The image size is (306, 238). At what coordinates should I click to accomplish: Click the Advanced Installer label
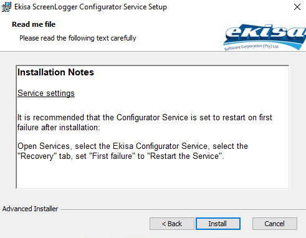coord(30,209)
